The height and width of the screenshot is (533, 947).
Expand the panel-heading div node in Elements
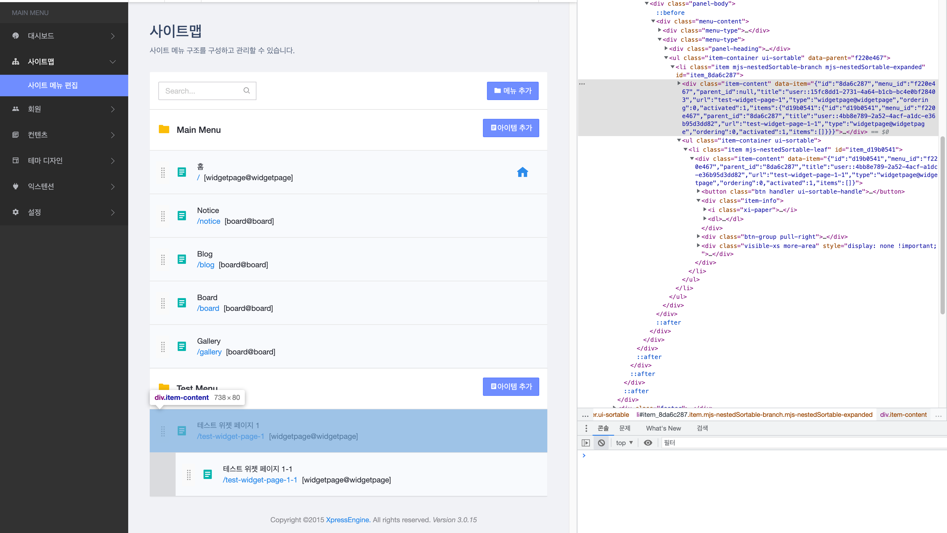[666, 48]
